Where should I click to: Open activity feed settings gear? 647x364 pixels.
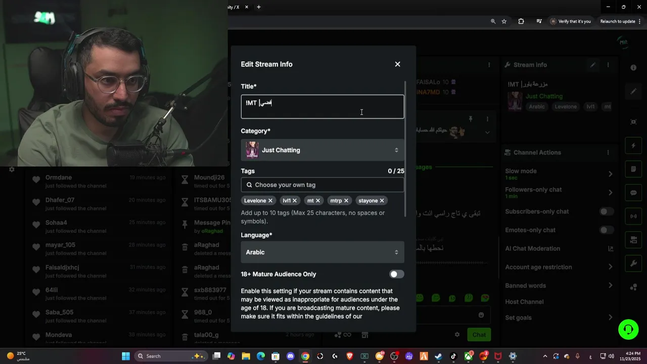point(12,170)
